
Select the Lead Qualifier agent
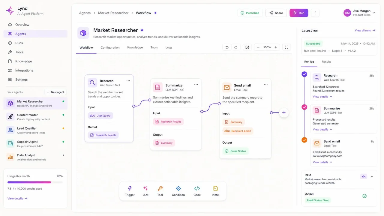(35, 130)
